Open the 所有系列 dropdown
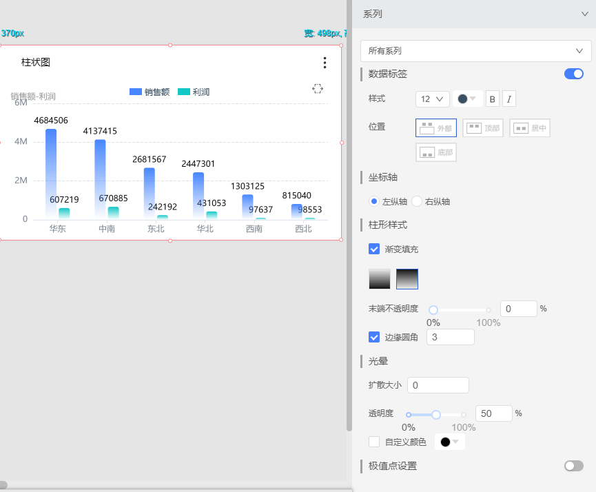Screen dimensions: 596x492 [475, 51]
